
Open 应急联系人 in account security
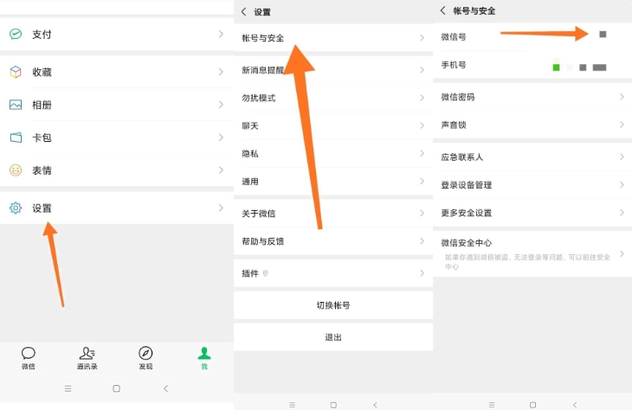pyautogui.click(x=532, y=157)
